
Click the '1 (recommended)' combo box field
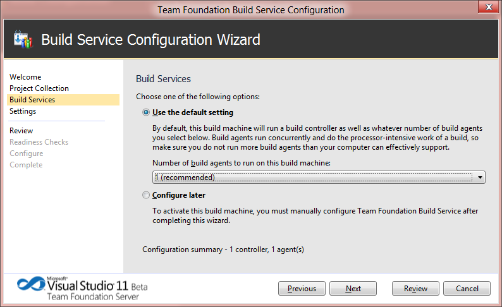pyautogui.click(x=313, y=178)
